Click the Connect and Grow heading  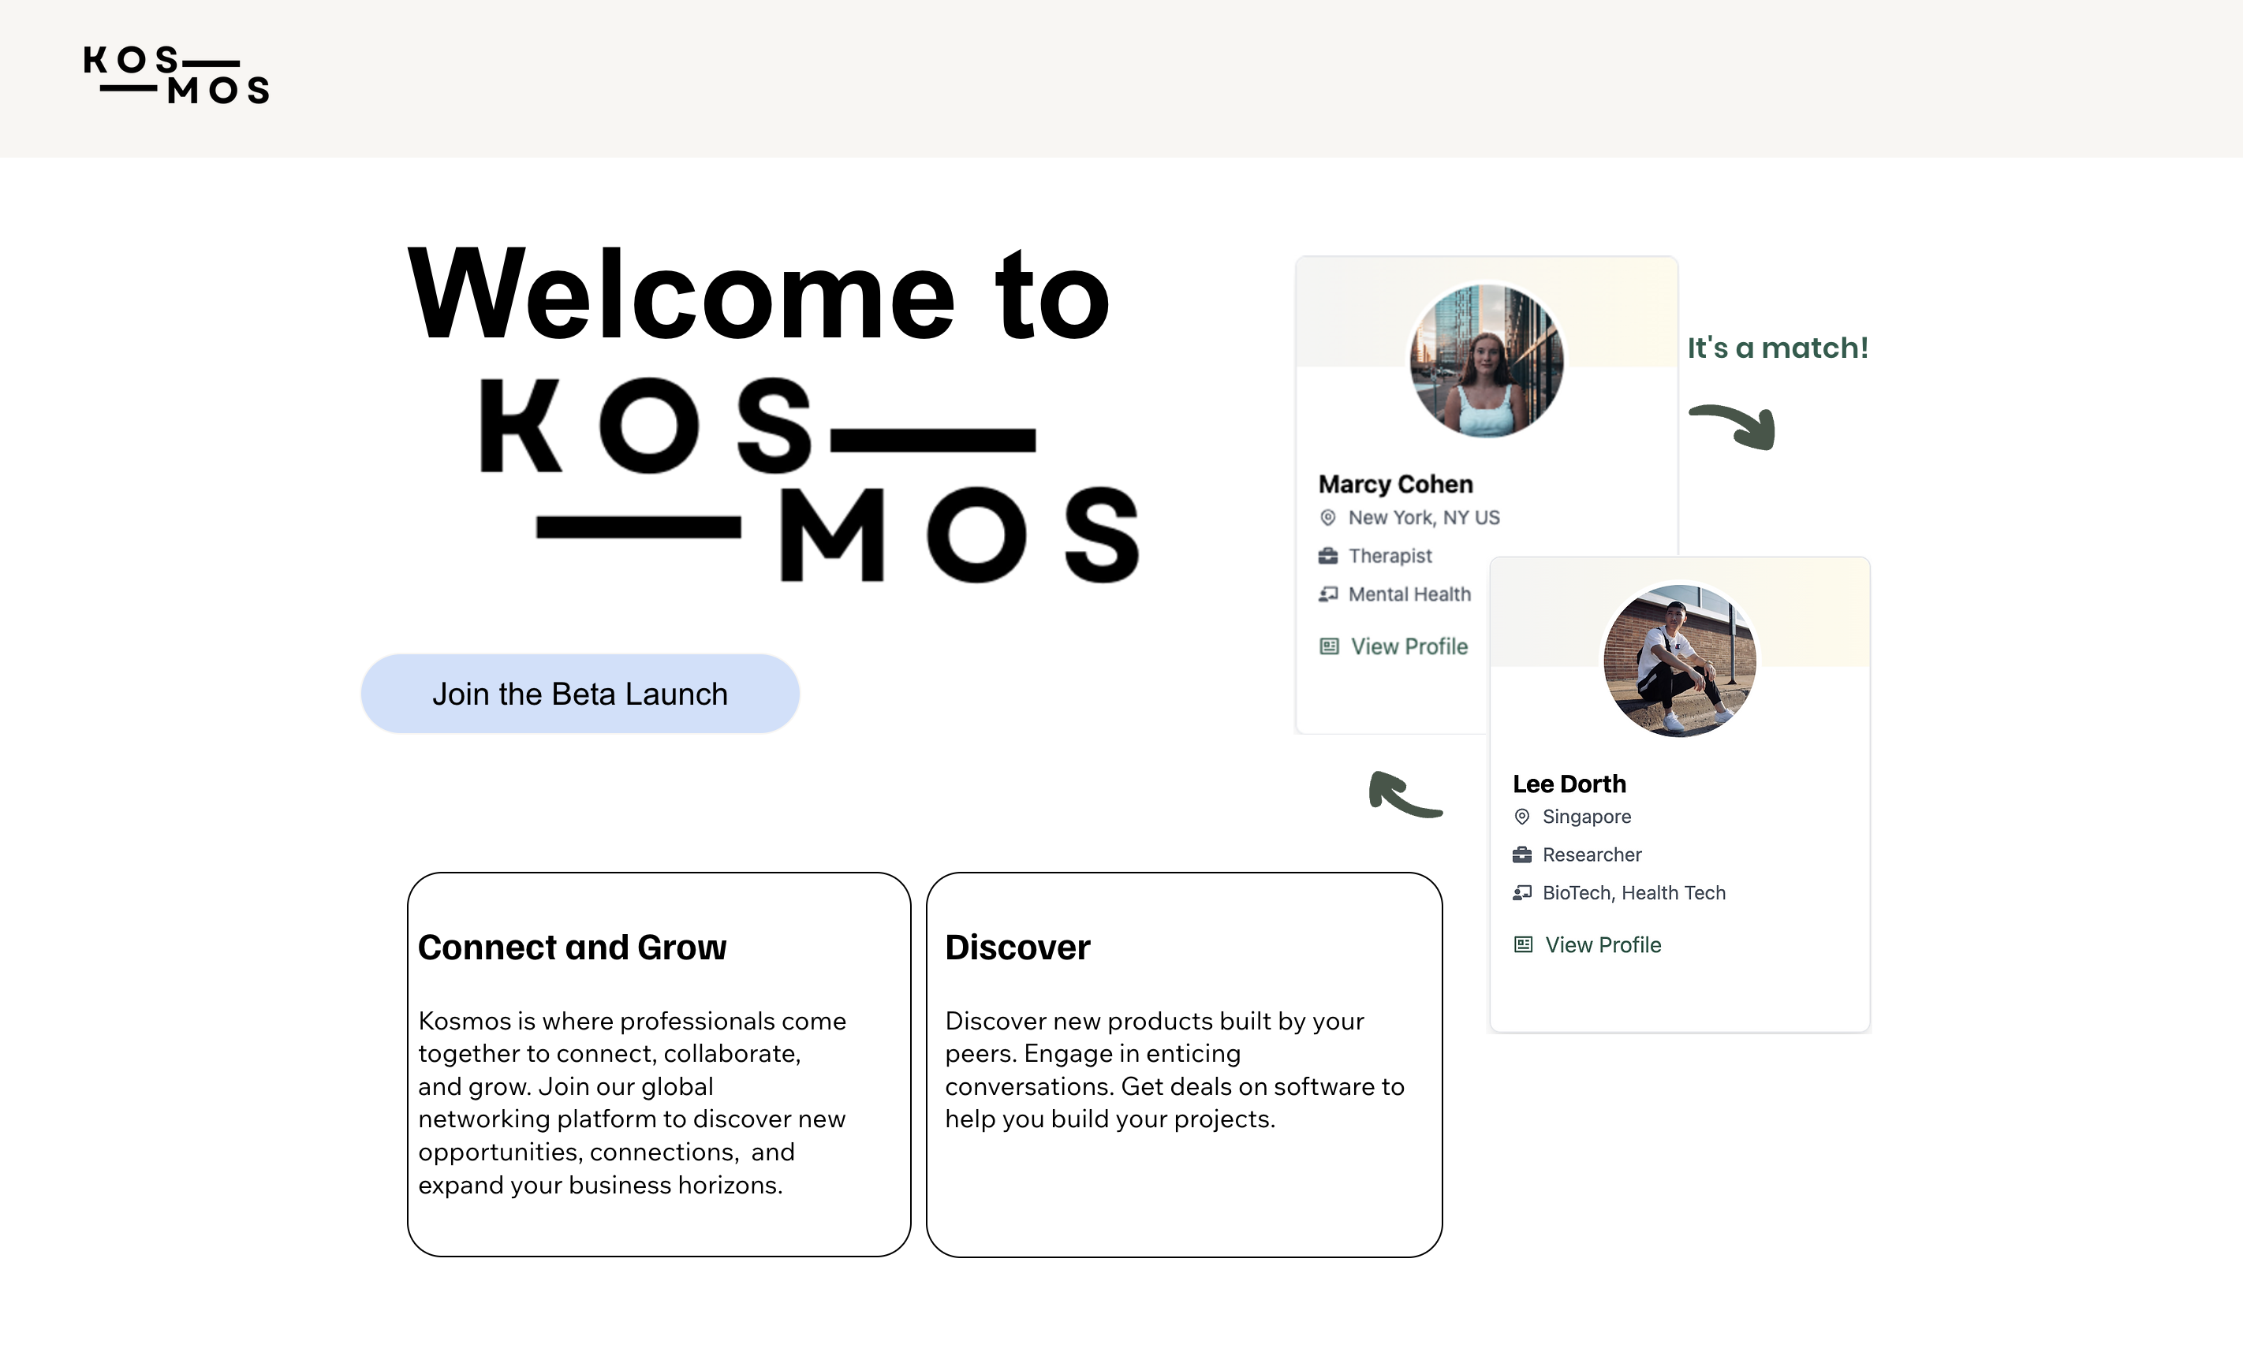(573, 947)
